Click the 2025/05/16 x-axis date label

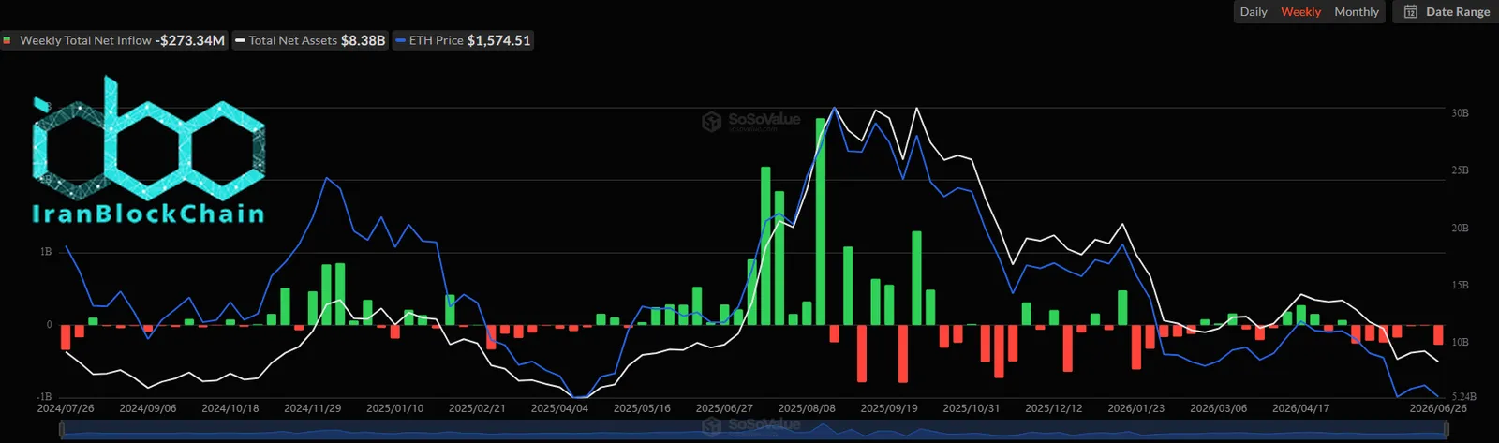pyautogui.click(x=643, y=408)
